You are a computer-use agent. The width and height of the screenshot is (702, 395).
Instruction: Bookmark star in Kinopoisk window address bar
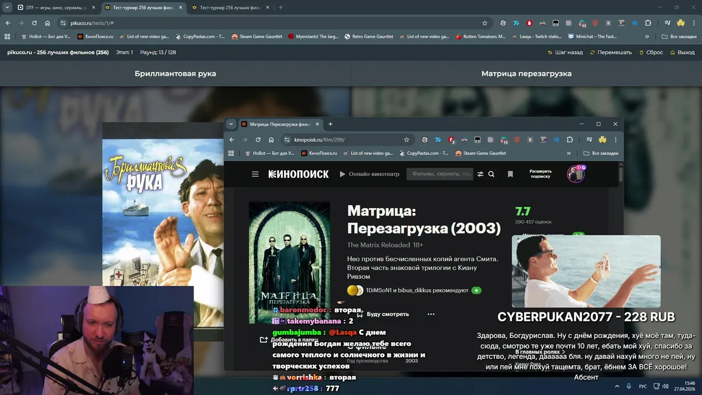click(x=406, y=140)
